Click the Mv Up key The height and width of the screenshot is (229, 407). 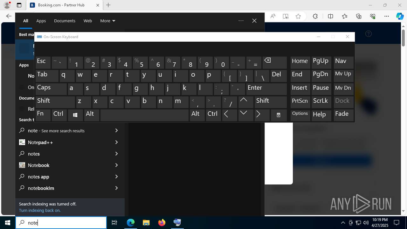(343, 76)
